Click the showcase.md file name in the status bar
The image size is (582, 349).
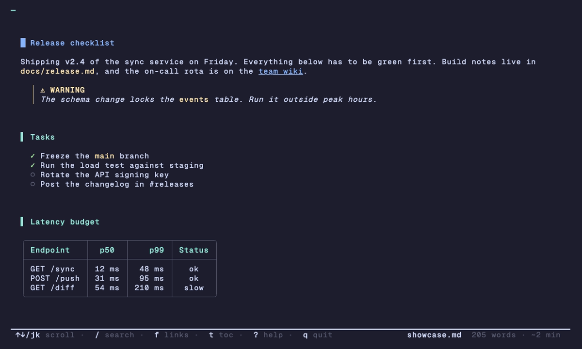click(434, 335)
